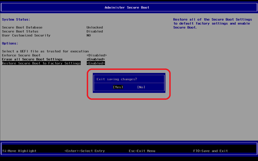This screenshot has width=258, height=161.
Task: Click the Administer Secure Boot title
Action: (127, 8)
